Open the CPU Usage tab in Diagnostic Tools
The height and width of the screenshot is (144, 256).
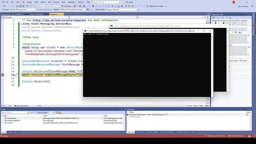[243, 60]
